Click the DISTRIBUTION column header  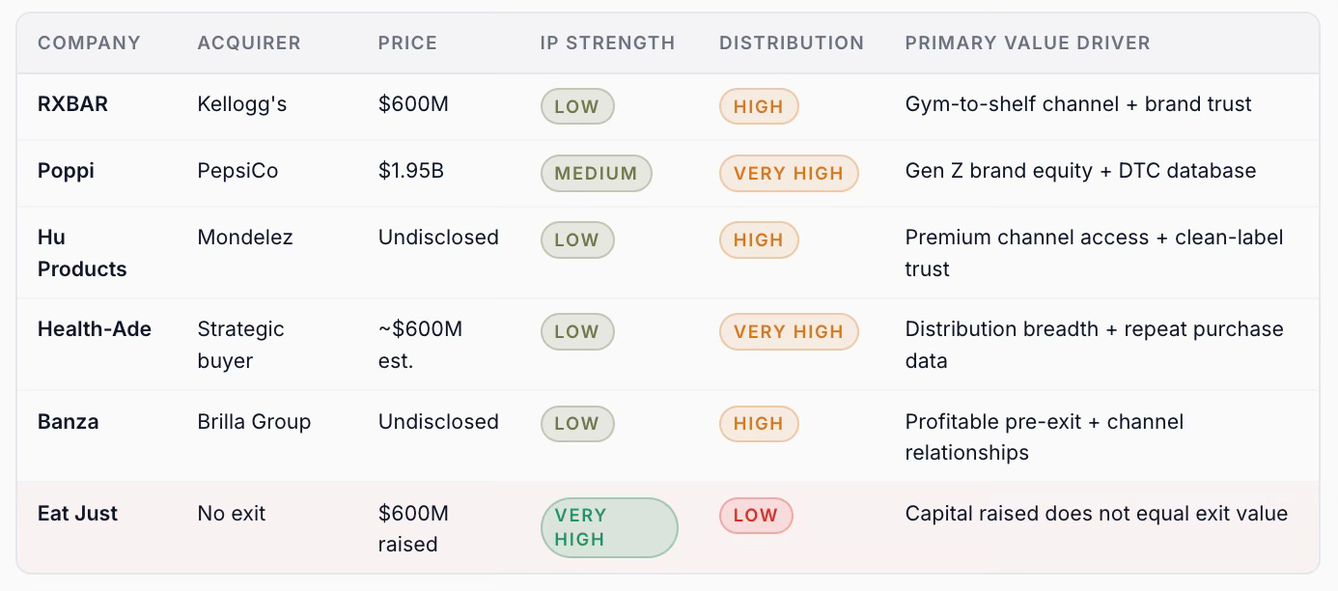pos(792,43)
